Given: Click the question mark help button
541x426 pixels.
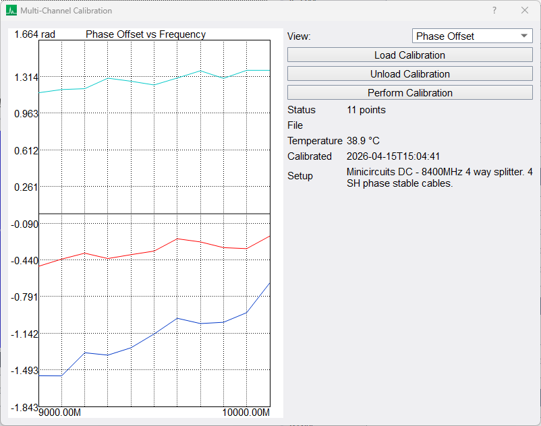Looking at the screenshot, I should [x=494, y=10].
